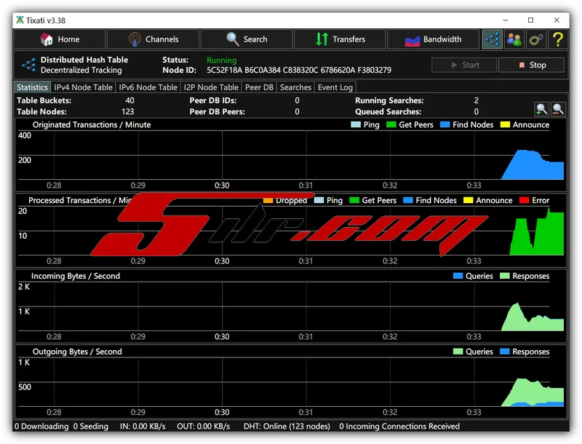Screen dimensions: 582x444
Task: Click Error swatch in Processed Transactions legend
Action: click(524, 200)
